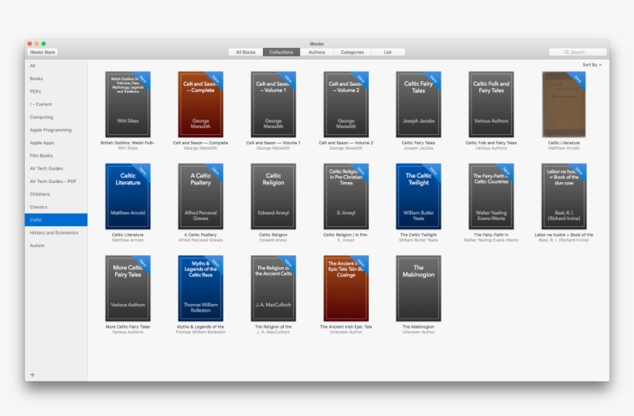This screenshot has width=634, height=416.
Task: Click 'Best, R. I. (Richard Irvine)' caption
Action: (x=564, y=240)
